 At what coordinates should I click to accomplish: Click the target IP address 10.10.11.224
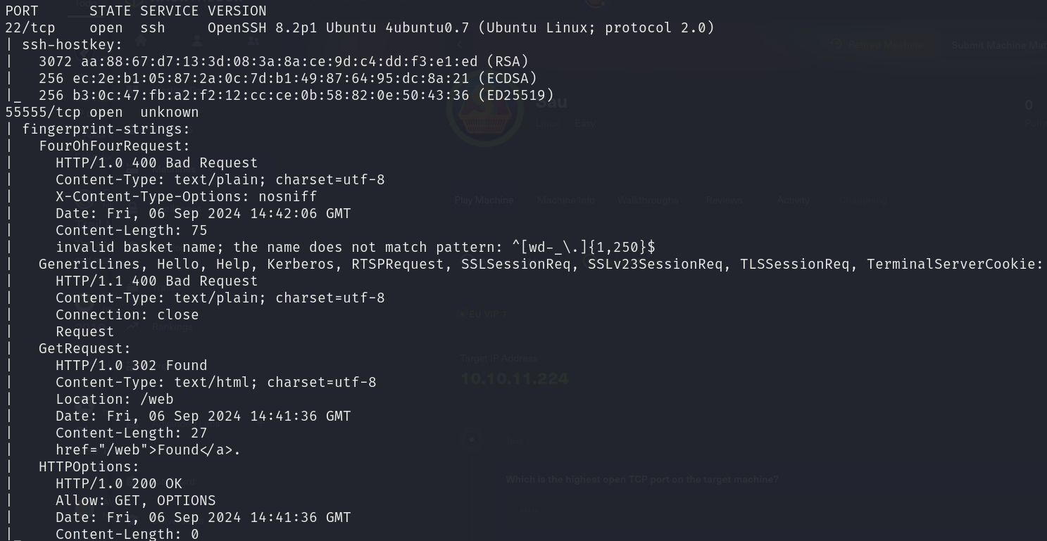coord(514,378)
